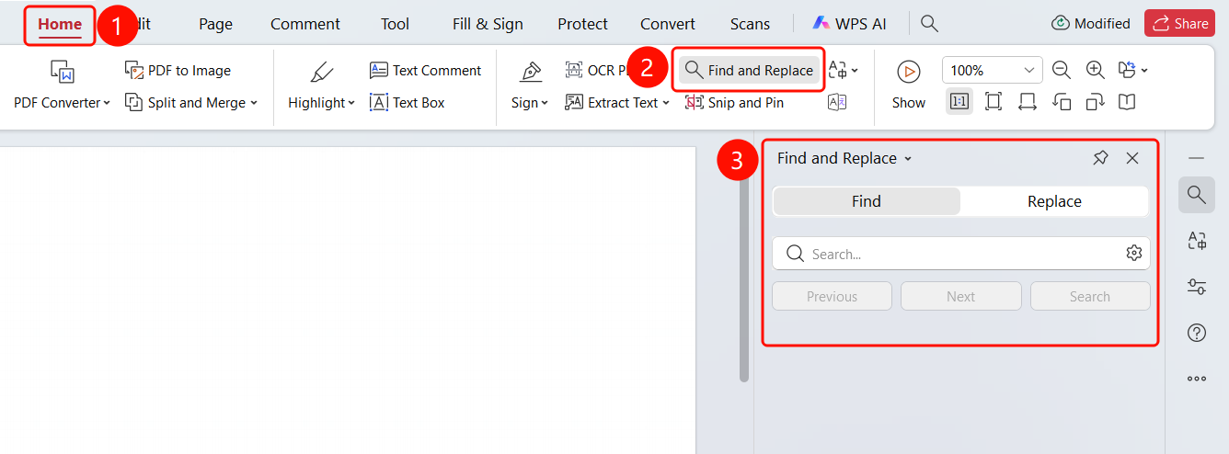This screenshot has height=454, width=1229.
Task: Open Snip and Pin tool
Action: [x=734, y=102]
